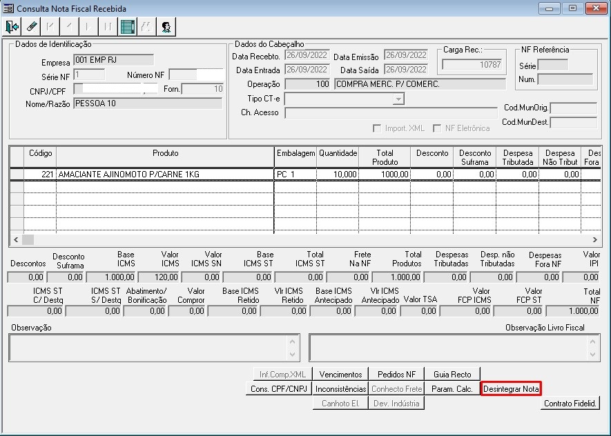
Task: Click the Guia Recto button
Action: (x=452, y=375)
